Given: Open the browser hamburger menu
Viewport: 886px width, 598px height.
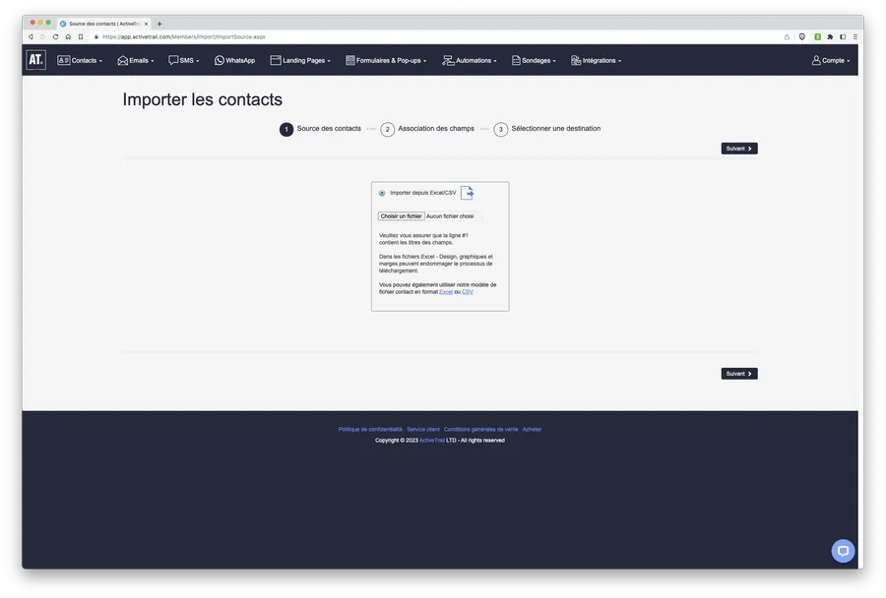Looking at the screenshot, I should pyautogui.click(x=854, y=36).
